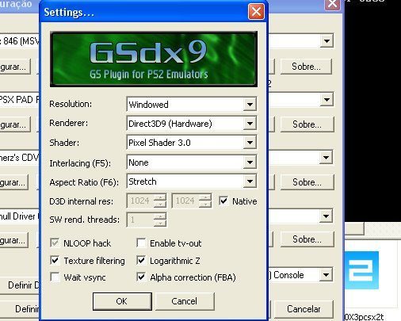The width and height of the screenshot is (401, 321).
Task: Close the Settings dialog with the red X
Action: 256,12
